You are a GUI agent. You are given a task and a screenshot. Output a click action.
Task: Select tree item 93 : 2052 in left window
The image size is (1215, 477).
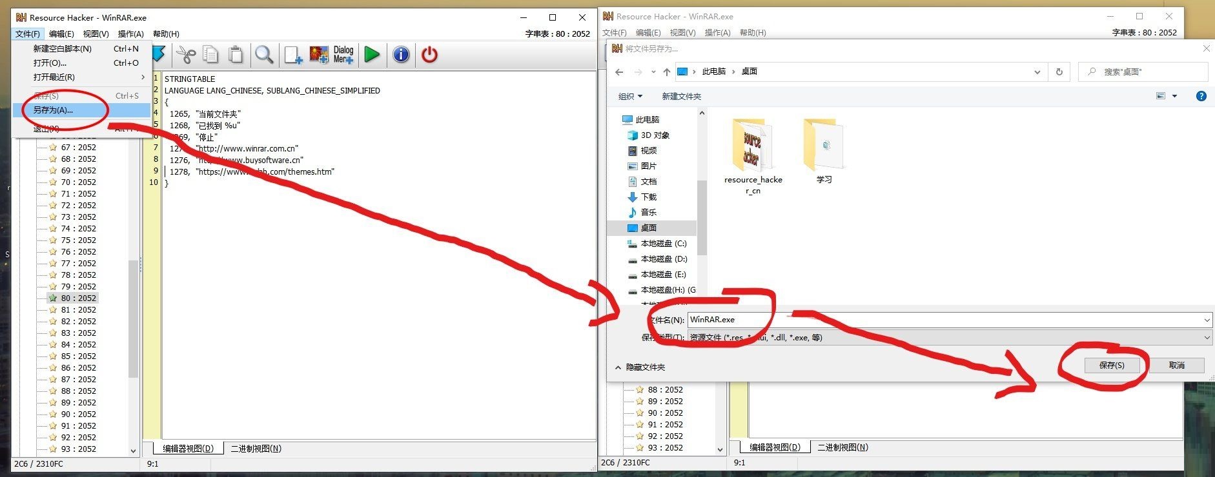pos(72,449)
